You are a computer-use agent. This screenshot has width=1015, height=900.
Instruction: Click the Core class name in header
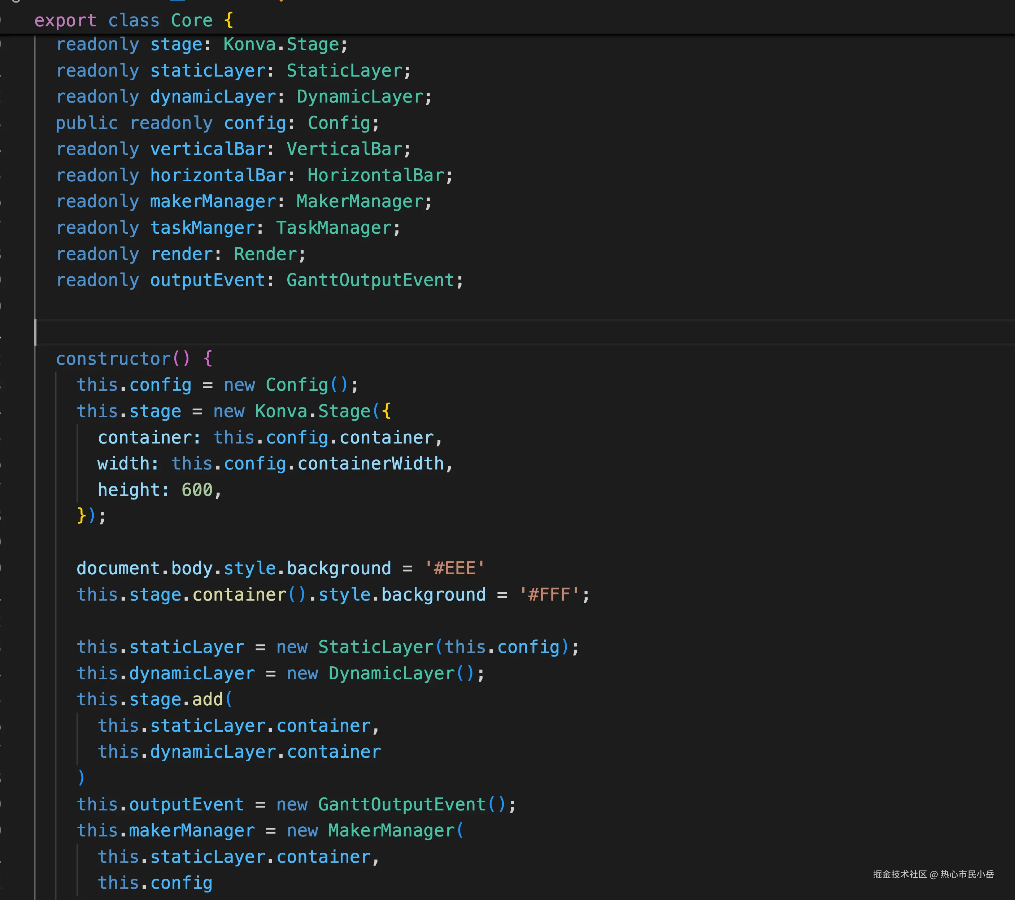point(191,20)
